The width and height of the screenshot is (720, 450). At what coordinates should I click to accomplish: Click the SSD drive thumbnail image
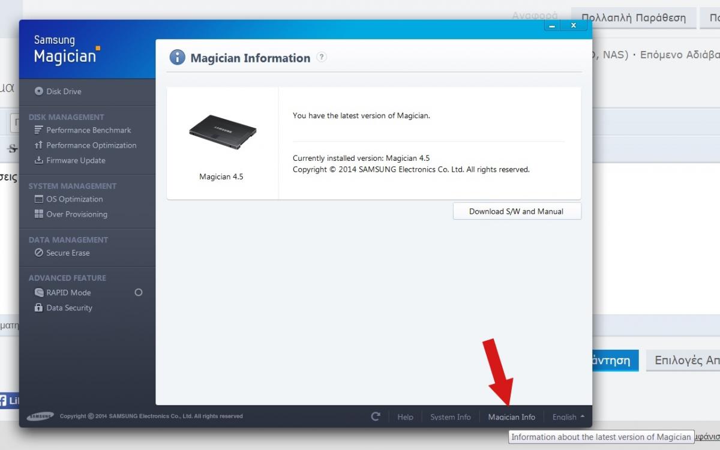click(x=223, y=133)
